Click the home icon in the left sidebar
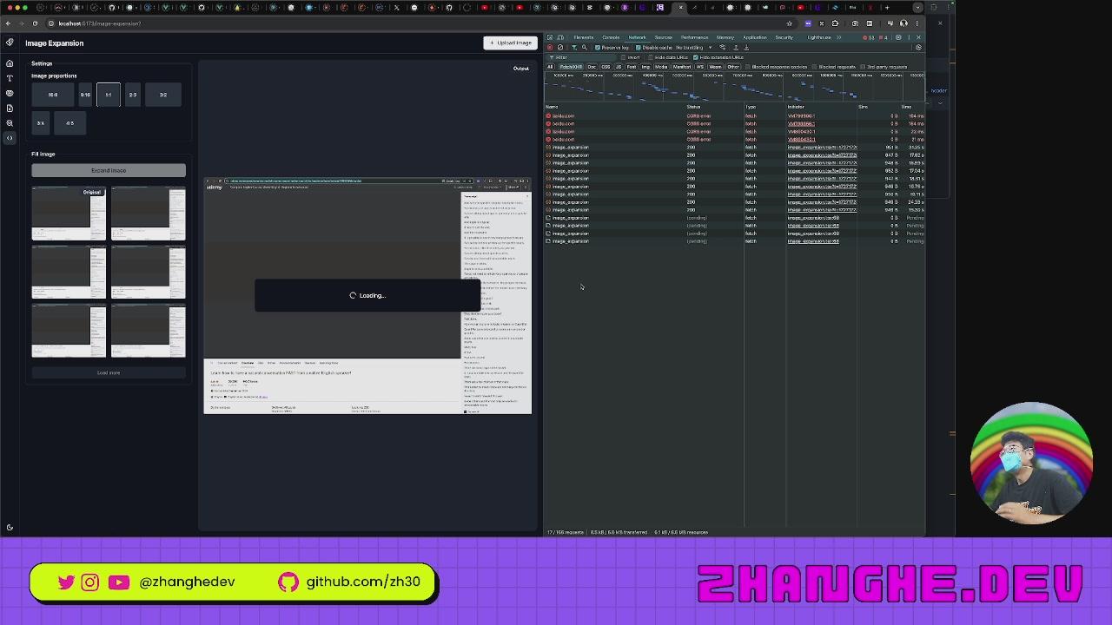1112x625 pixels. point(10,63)
